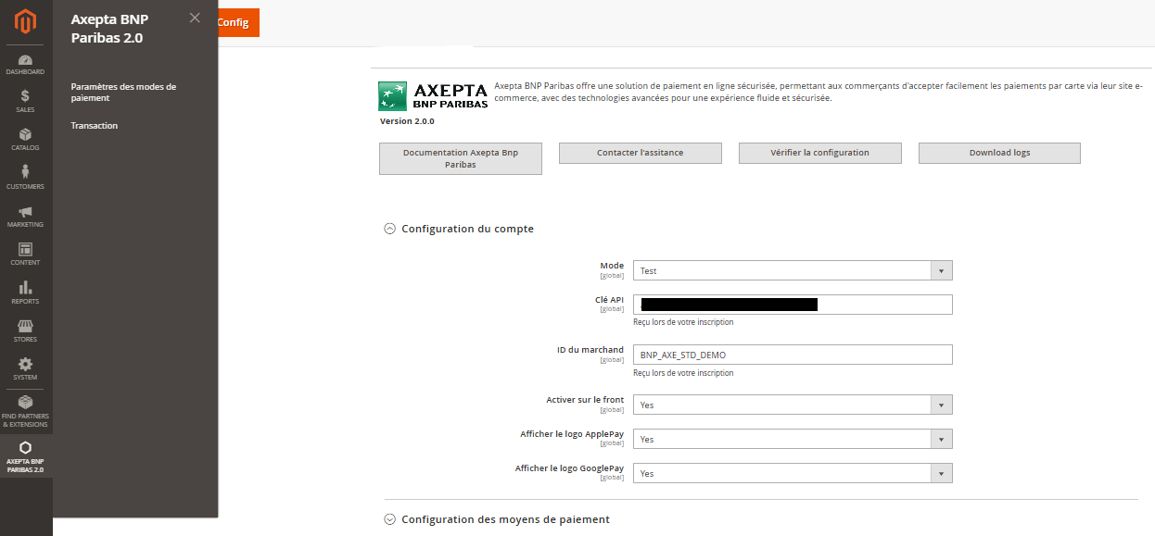Open the System gear icon
Image resolution: width=1155 pixels, height=536 pixels.
(x=26, y=368)
